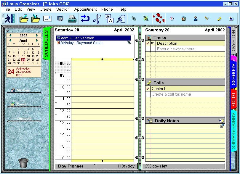Click the printer icon

pos(72,19)
